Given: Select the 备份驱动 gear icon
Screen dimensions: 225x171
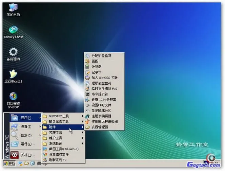Looking at the screenshot, I should pos(13,54).
